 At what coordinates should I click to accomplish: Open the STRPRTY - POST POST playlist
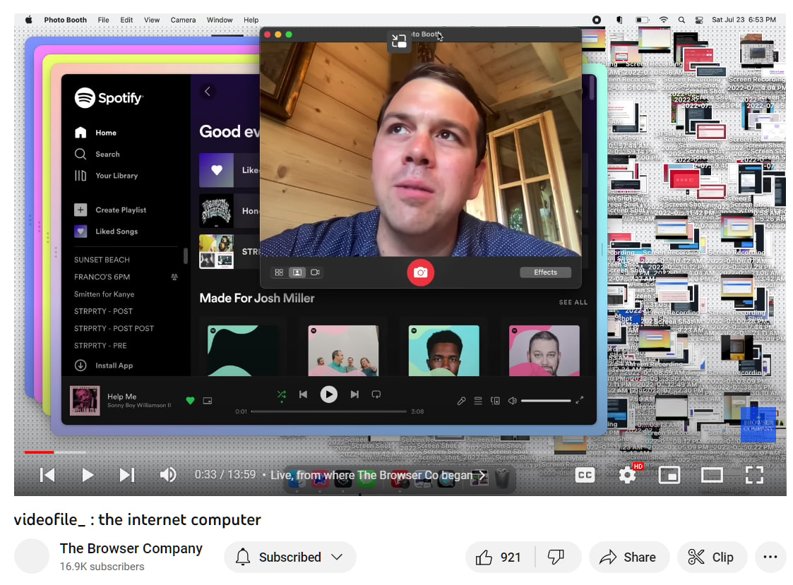tap(114, 329)
